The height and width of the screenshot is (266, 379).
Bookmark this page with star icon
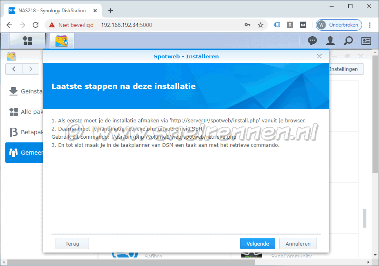[260, 25]
